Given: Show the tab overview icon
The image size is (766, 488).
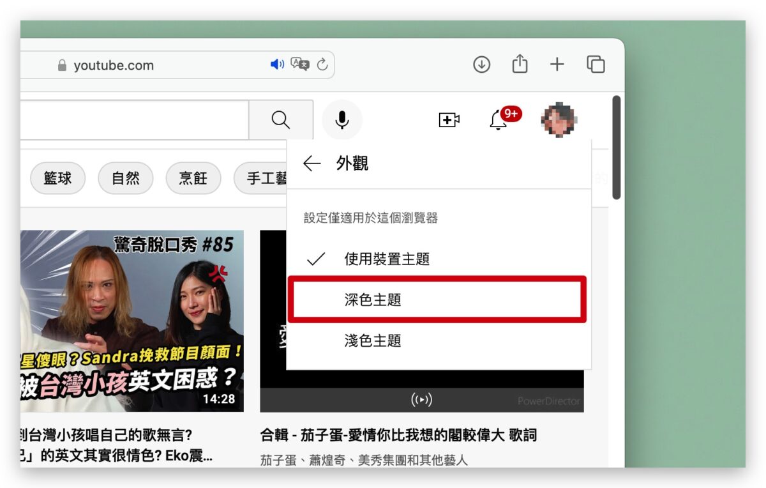Looking at the screenshot, I should [596, 65].
